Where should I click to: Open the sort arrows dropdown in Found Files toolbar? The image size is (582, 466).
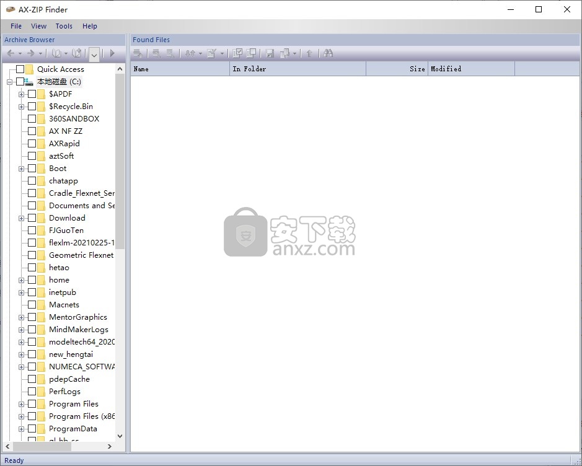[200, 54]
